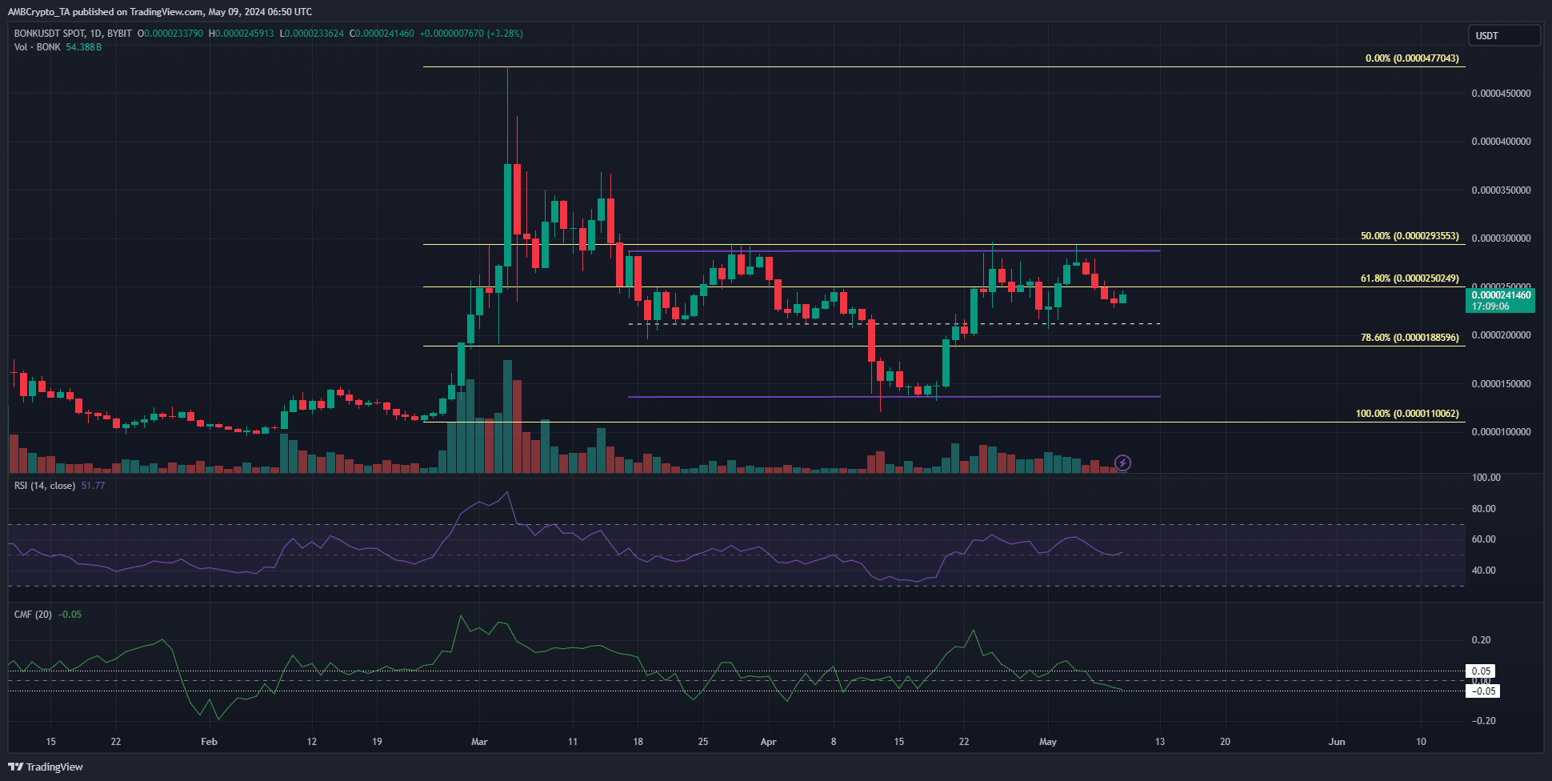Click the Mar date label on time axis

pyautogui.click(x=479, y=742)
